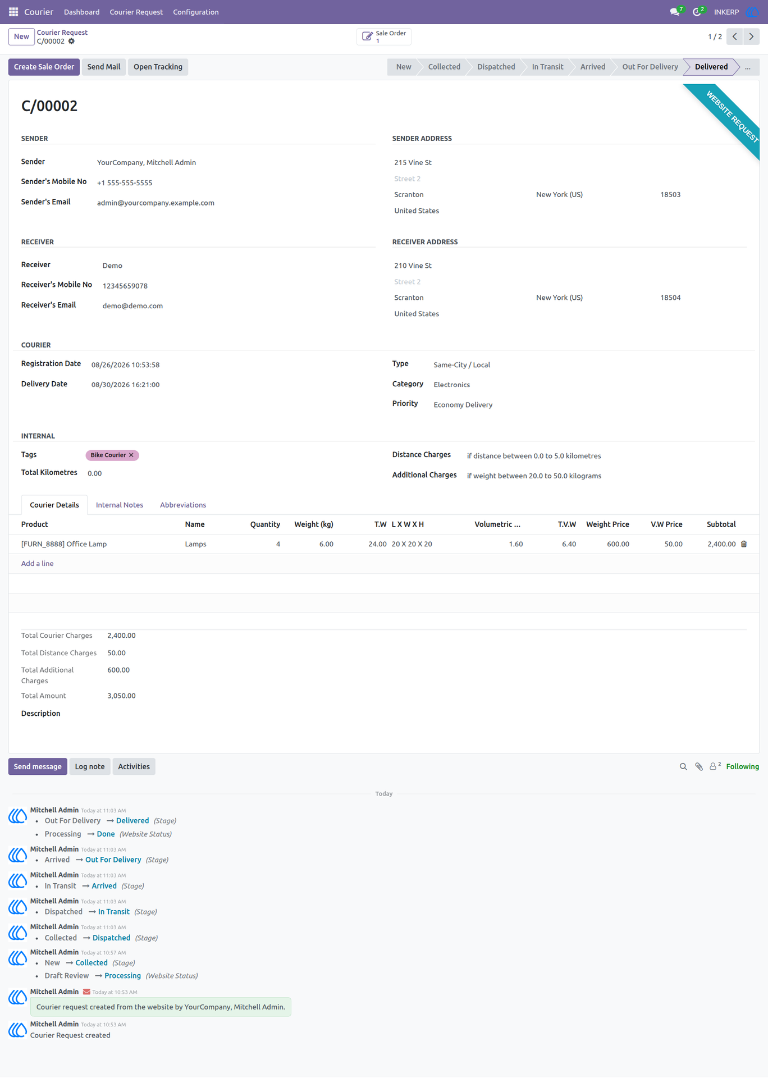Click the Log note button
This screenshot has width=768, height=1078.
tap(90, 766)
